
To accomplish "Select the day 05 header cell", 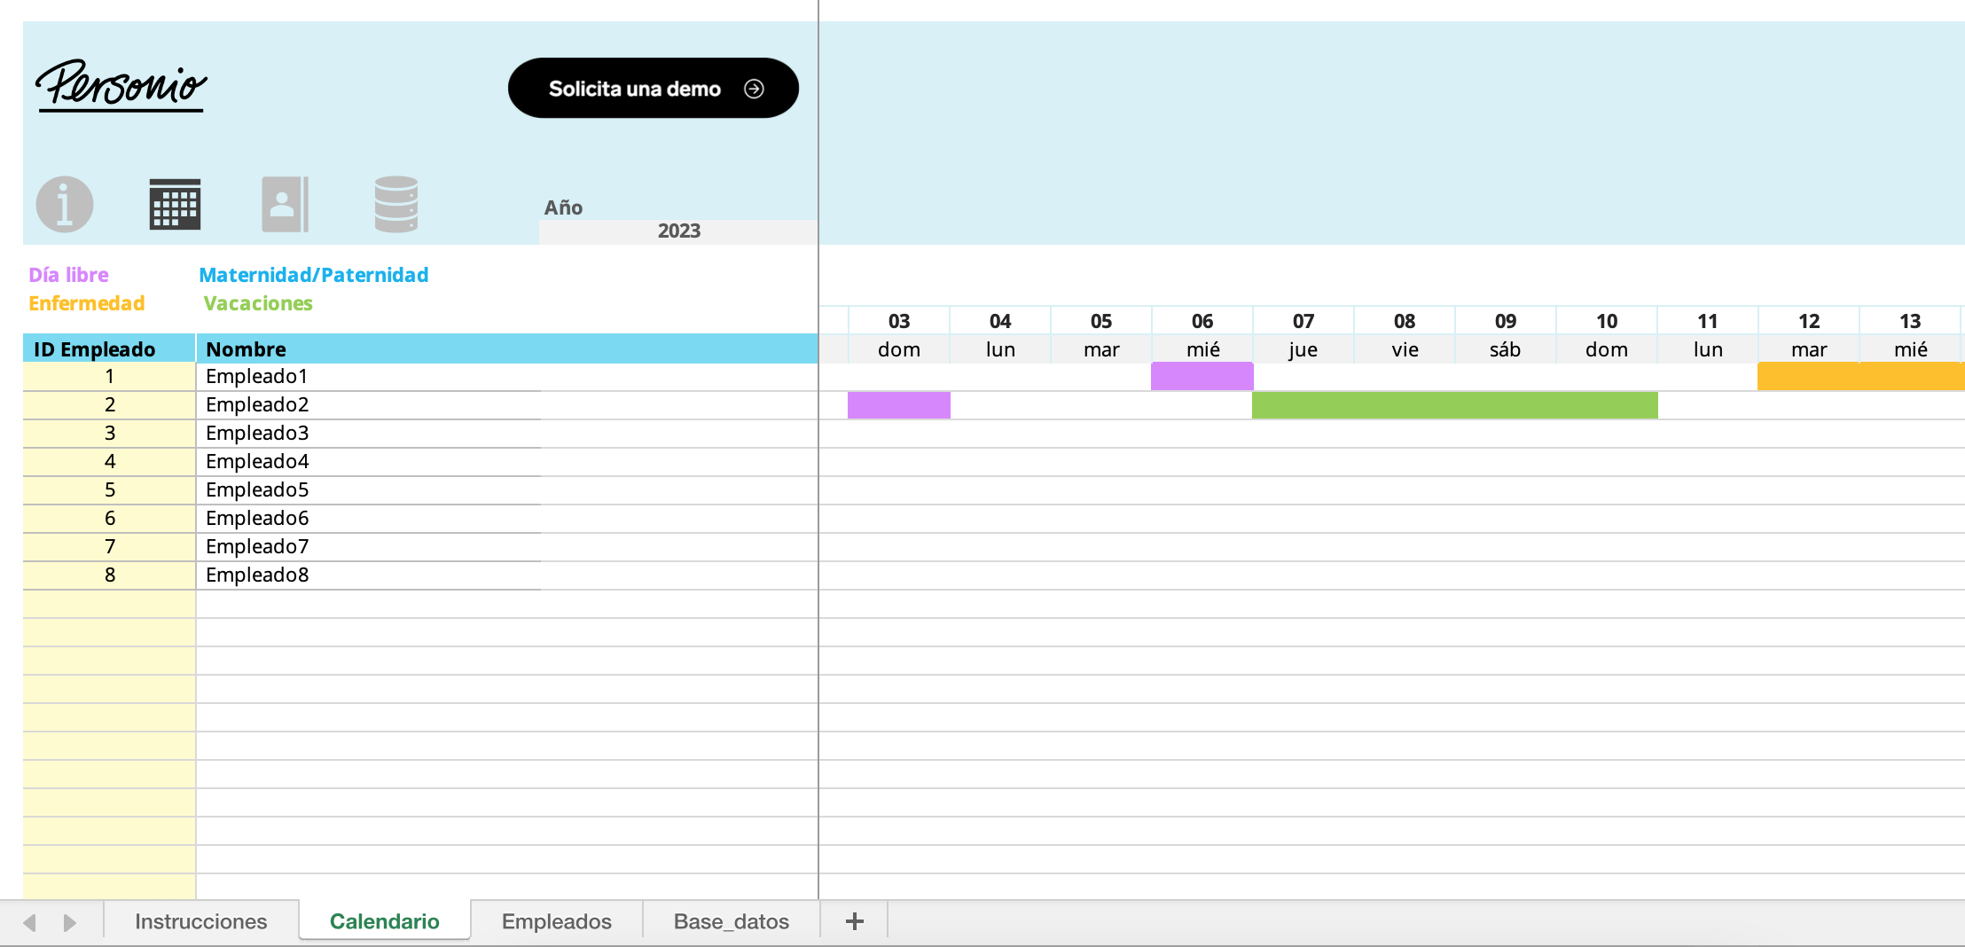I will (1101, 321).
